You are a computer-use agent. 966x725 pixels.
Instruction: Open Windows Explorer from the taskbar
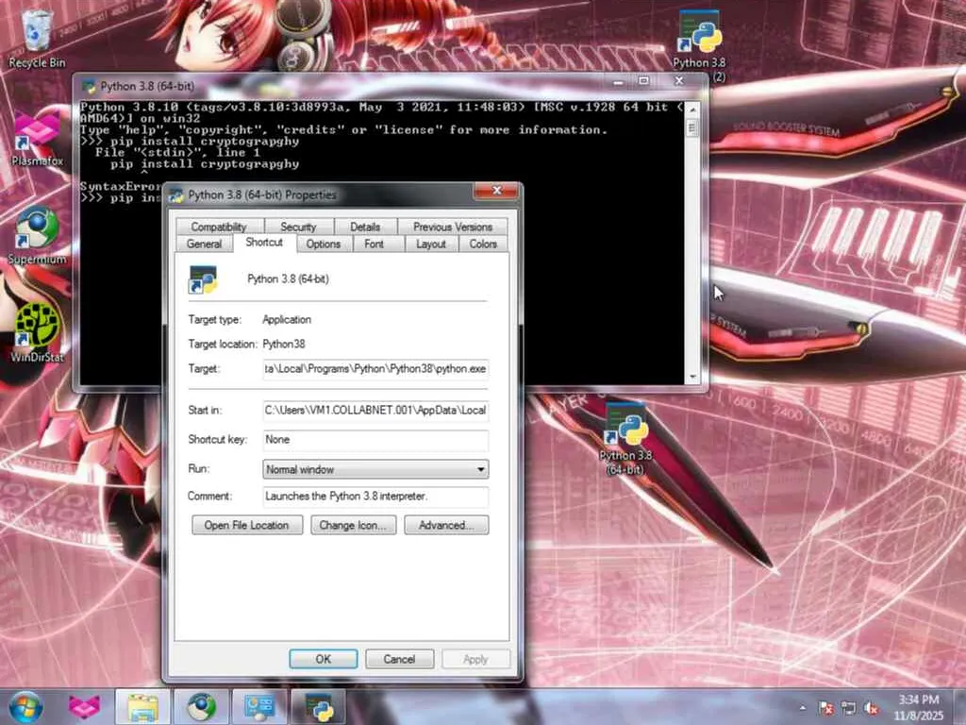pyautogui.click(x=143, y=707)
